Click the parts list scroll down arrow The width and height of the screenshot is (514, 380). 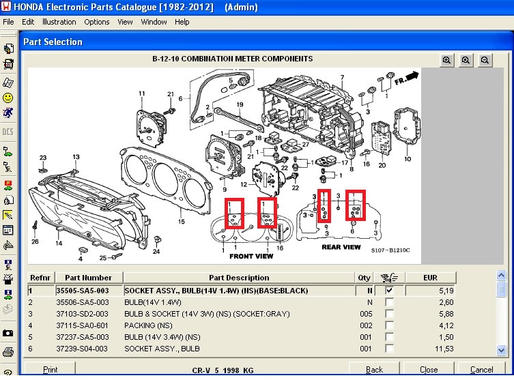[x=501, y=350]
